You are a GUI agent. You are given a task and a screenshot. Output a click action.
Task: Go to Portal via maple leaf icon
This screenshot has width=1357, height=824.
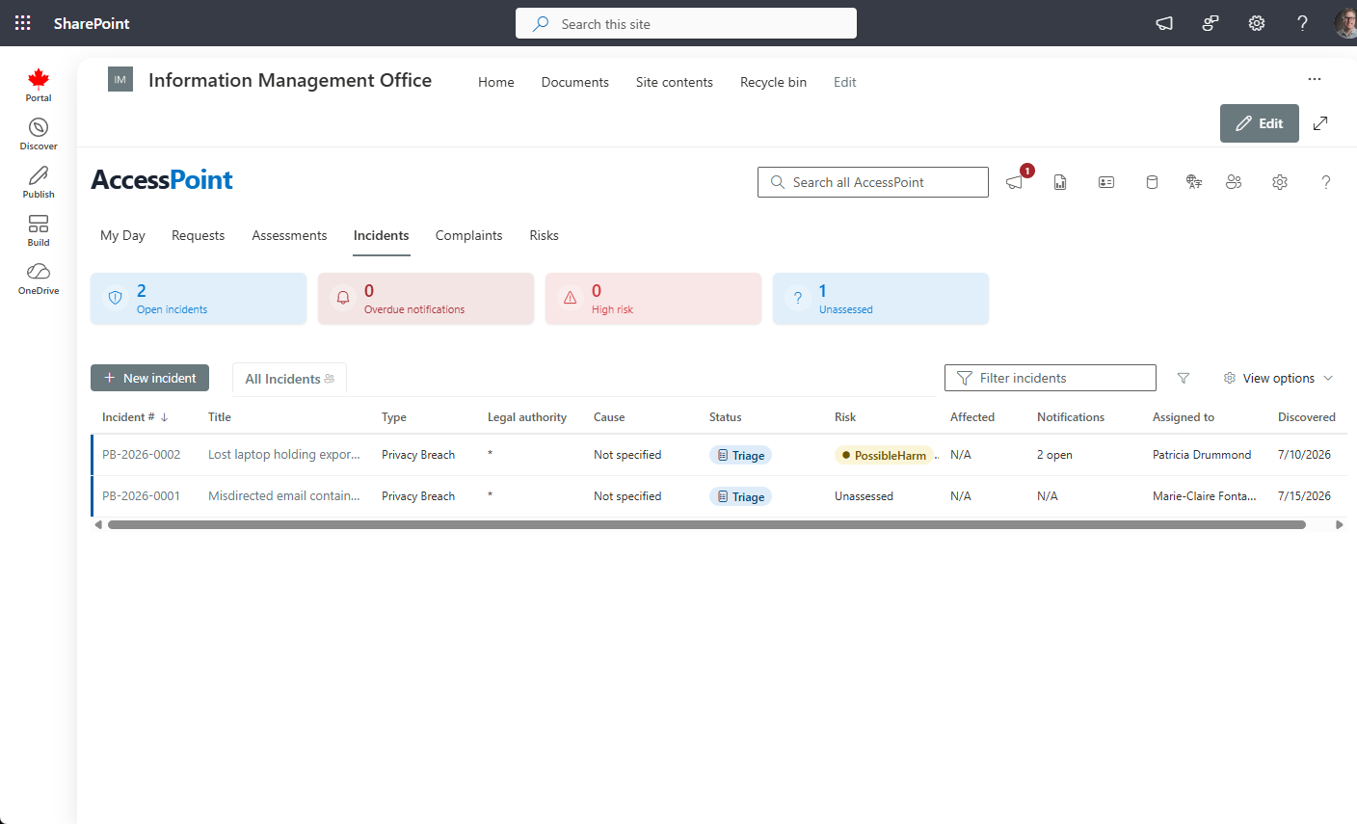(x=39, y=85)
